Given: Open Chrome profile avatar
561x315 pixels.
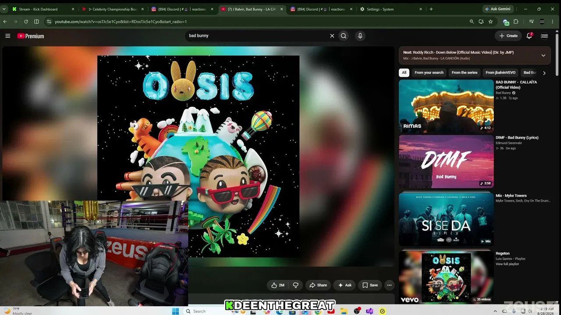Looking at the screenshot, I should point(542,21).
